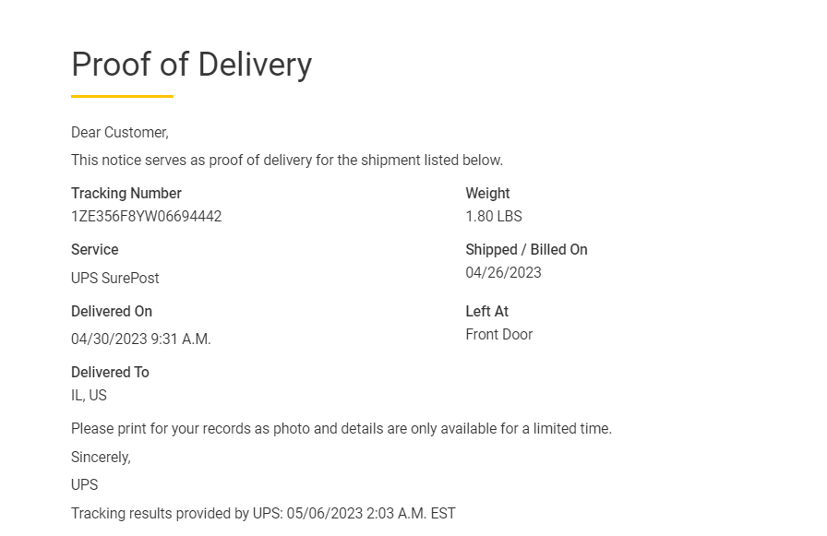Click the Front Door location text
Image resolution: width=827 pixels, height=536 pixels.
499,335
